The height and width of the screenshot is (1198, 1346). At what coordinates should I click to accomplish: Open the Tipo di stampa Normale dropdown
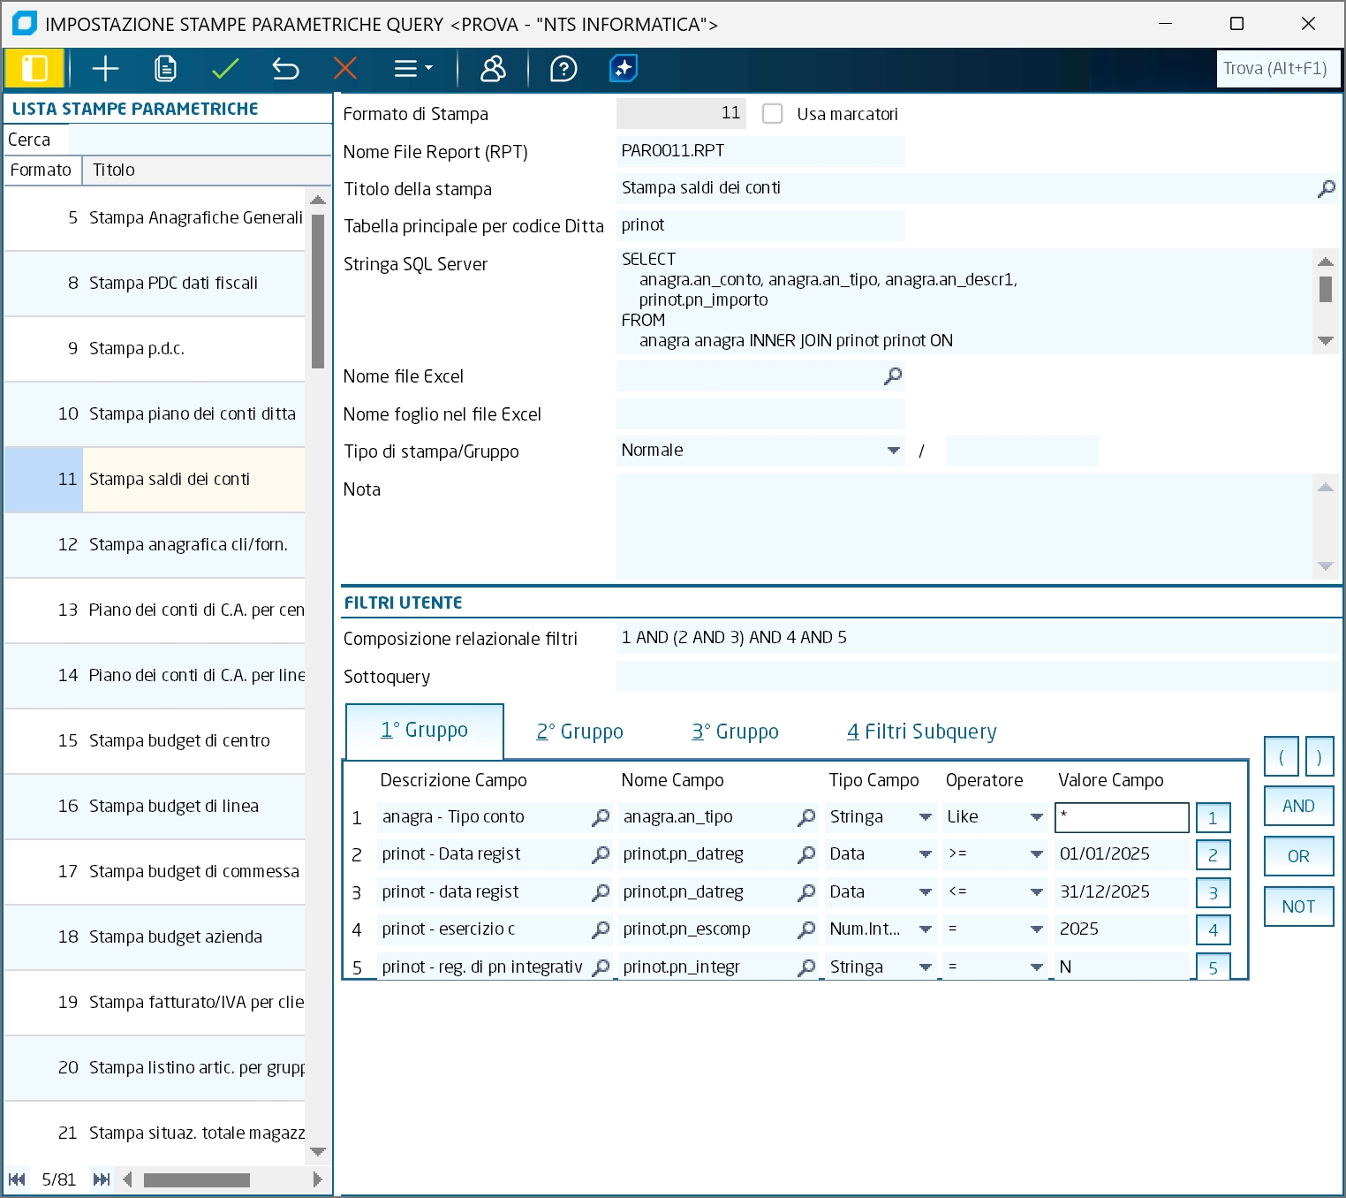pyautogui.click(x=893, y=451)
